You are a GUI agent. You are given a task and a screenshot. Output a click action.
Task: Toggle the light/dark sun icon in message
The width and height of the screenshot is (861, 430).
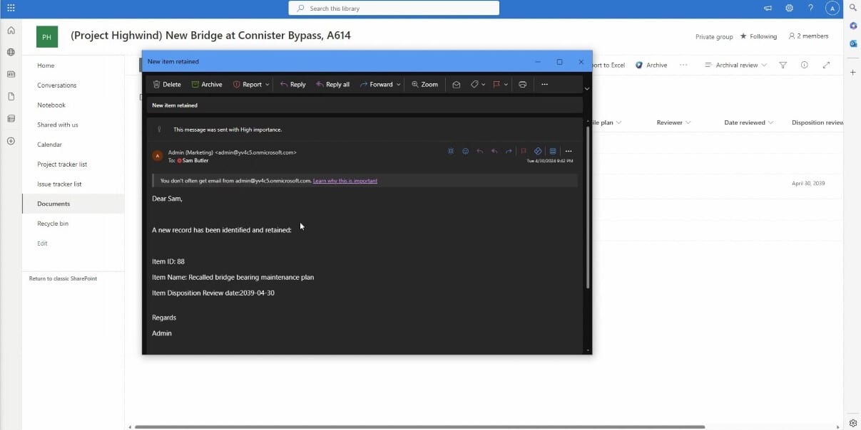(450, 151)
